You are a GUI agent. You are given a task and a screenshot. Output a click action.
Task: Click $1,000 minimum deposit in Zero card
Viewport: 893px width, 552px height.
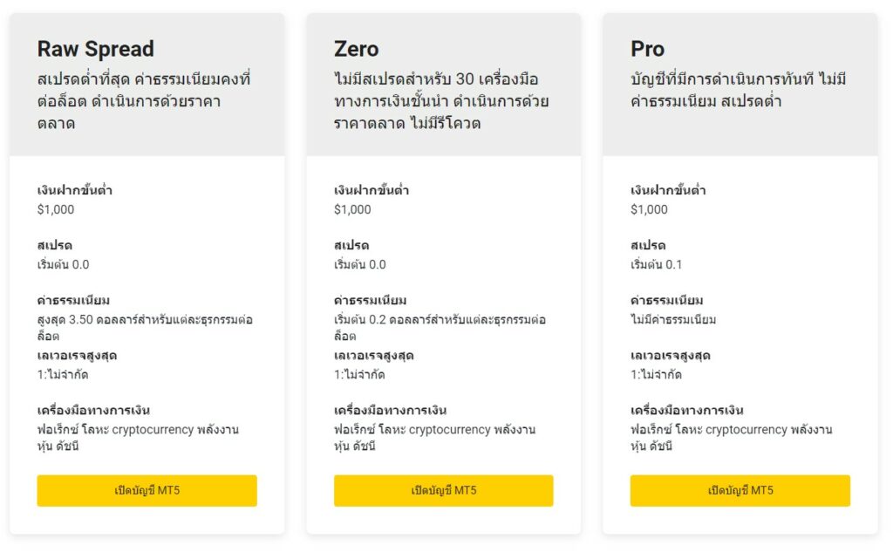pyautogui.click(x=352, y=209)
